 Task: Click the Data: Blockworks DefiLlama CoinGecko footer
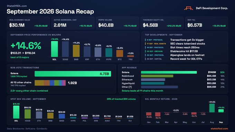coord(27,129)
